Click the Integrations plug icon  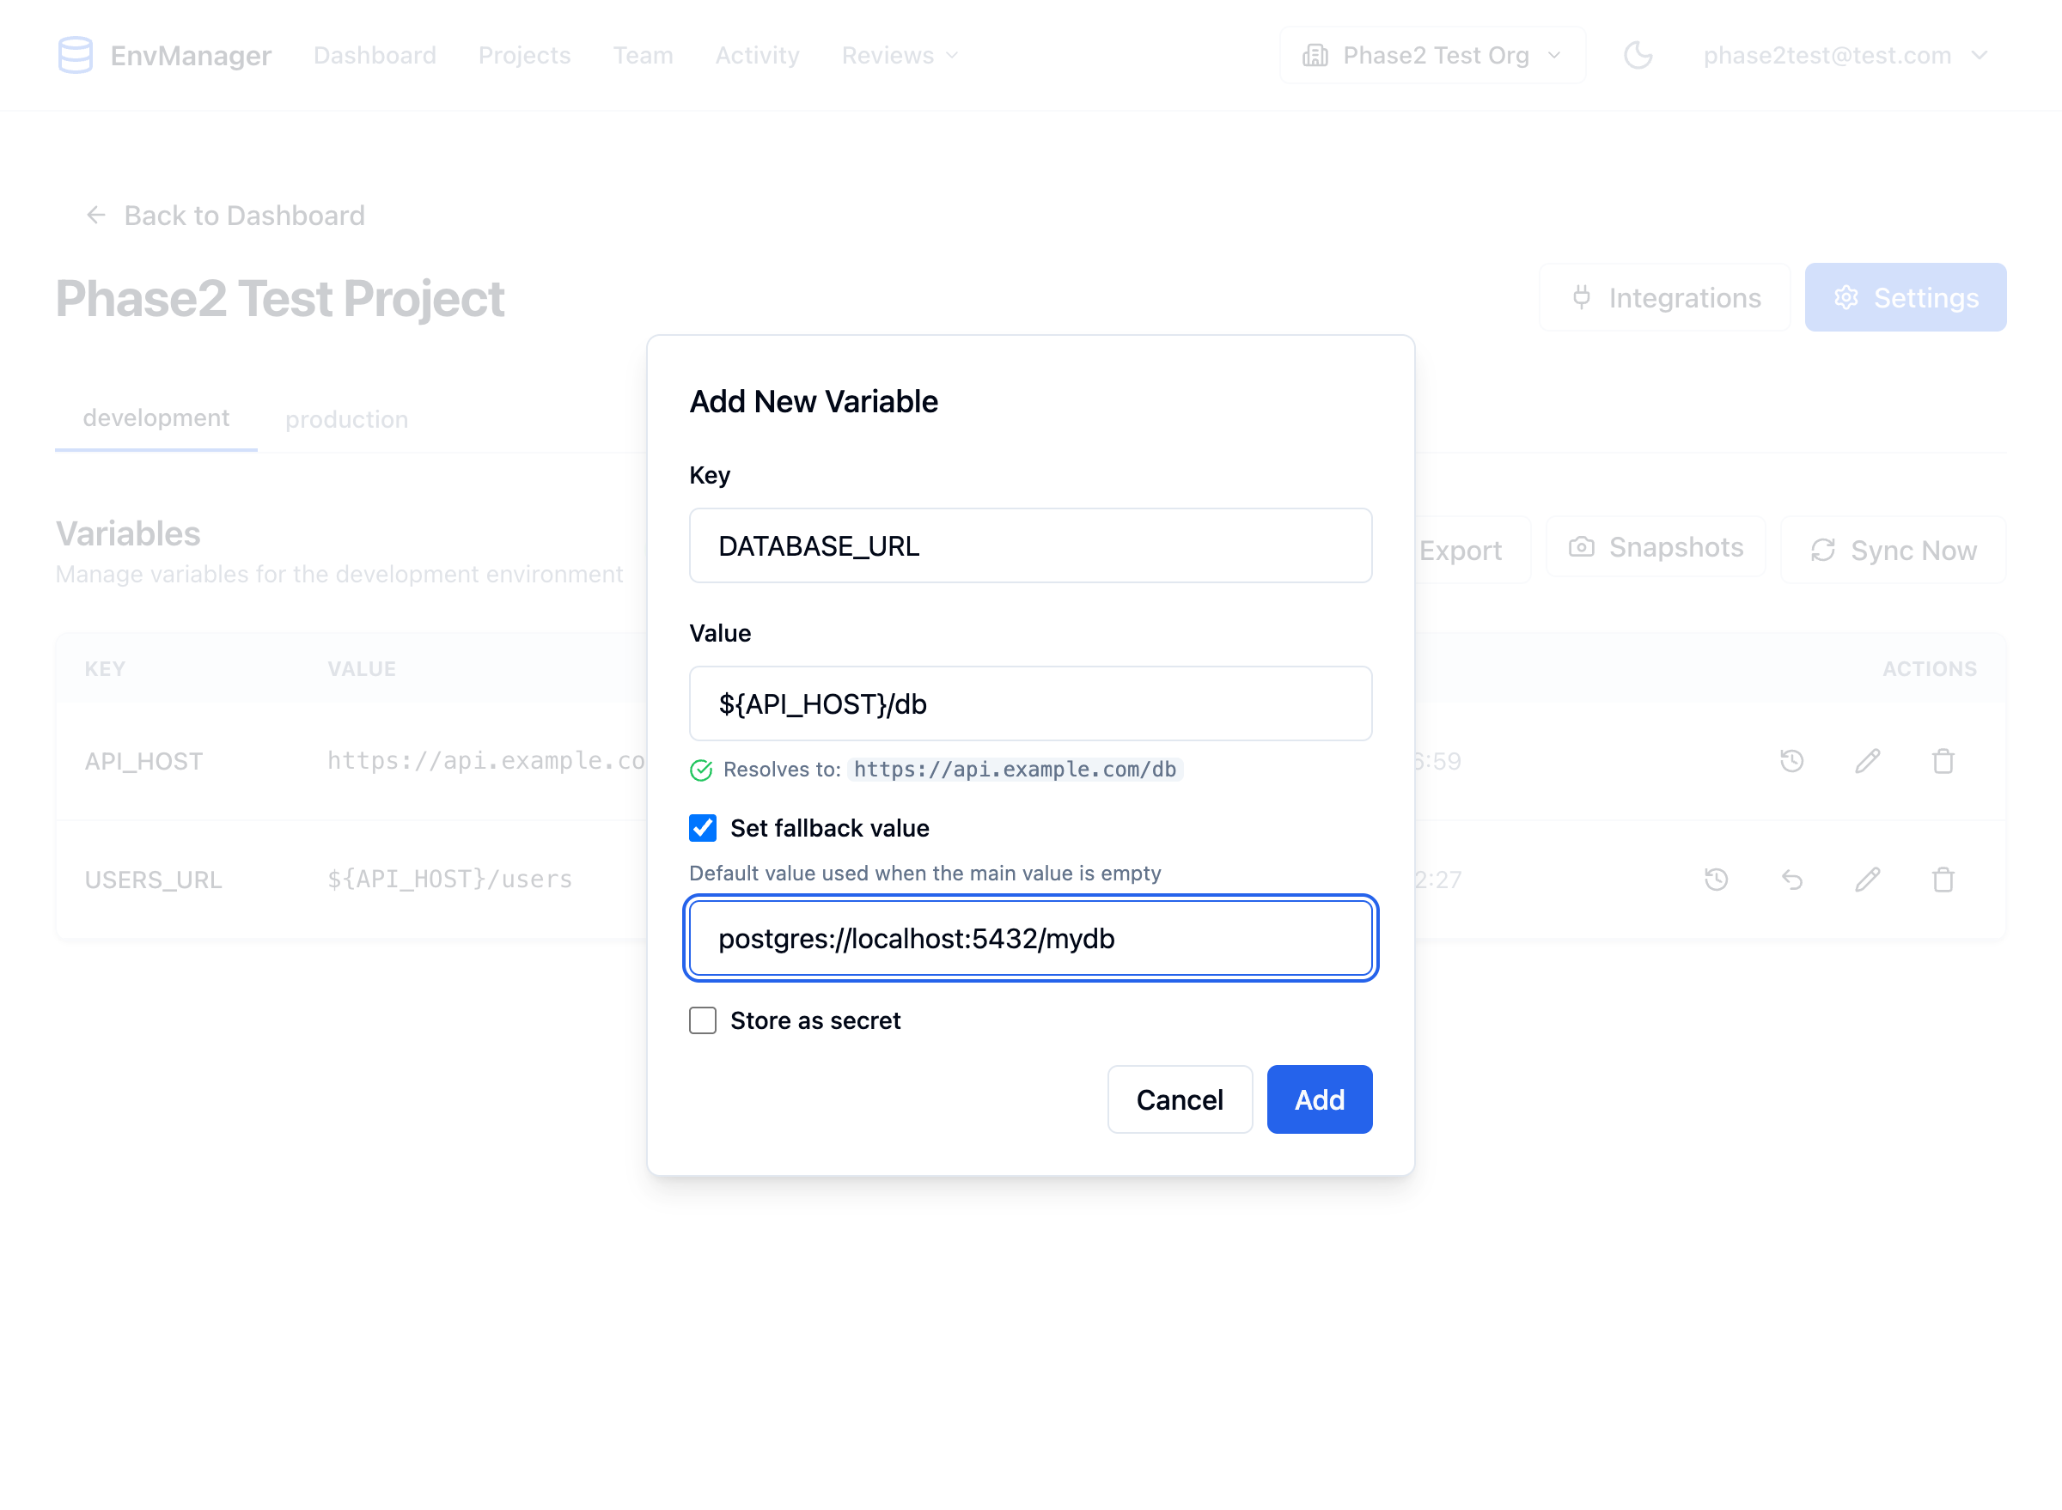[x=1581, y=297]
